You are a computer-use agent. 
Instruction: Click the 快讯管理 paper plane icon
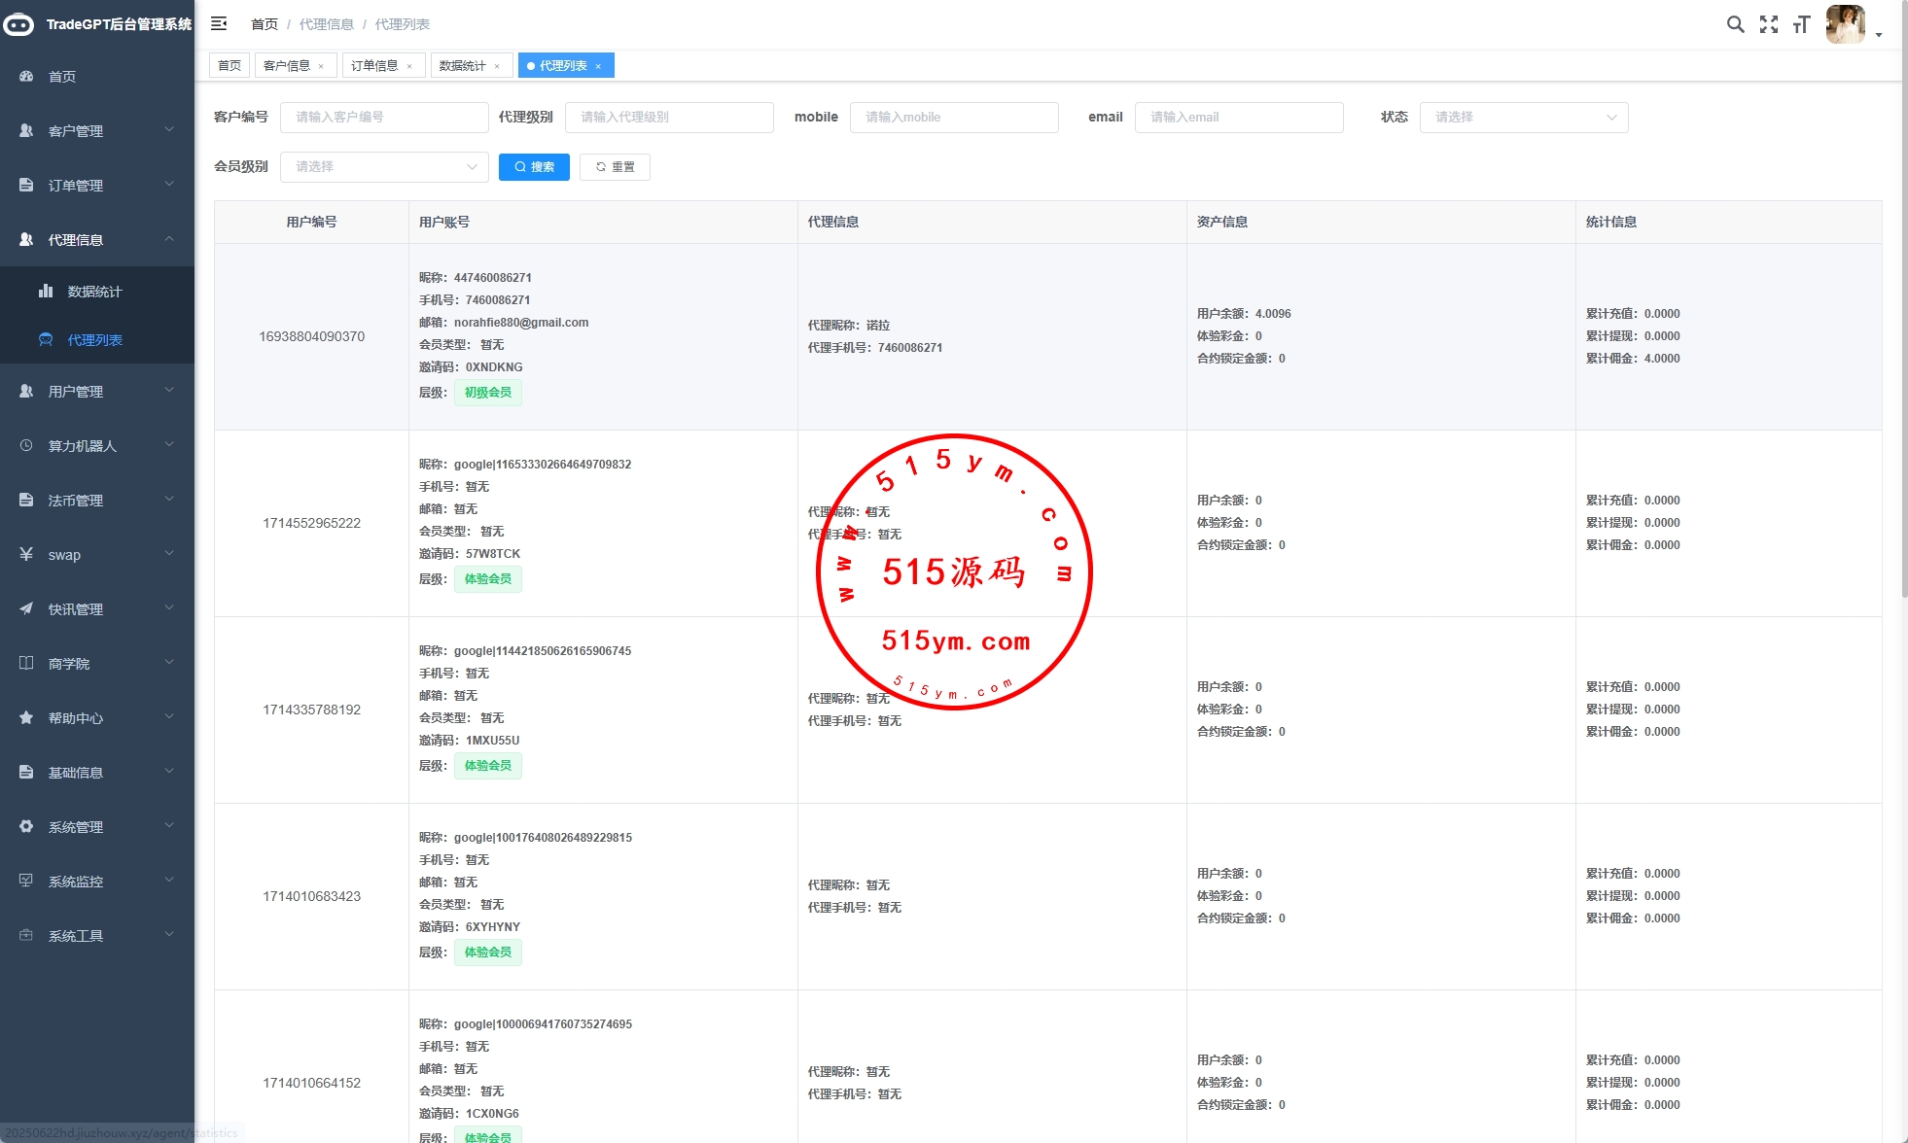[26, 608]
